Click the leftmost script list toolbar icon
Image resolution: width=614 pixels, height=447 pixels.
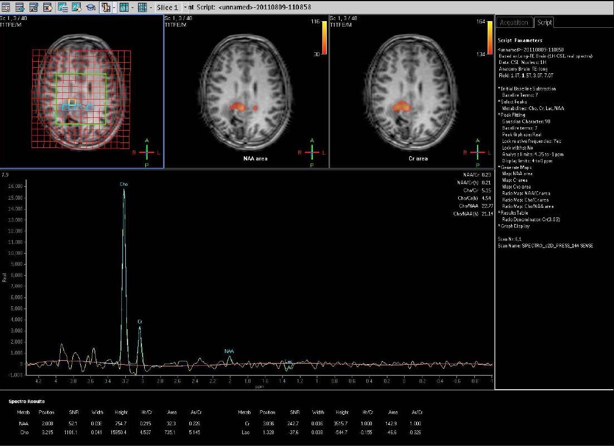coord(7,7)
